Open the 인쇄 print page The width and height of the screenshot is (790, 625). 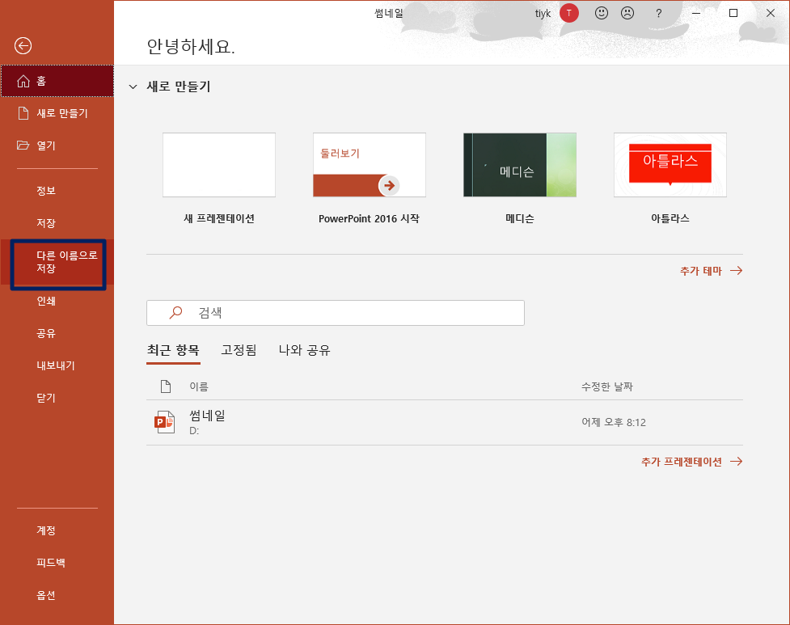coord(57,301)
